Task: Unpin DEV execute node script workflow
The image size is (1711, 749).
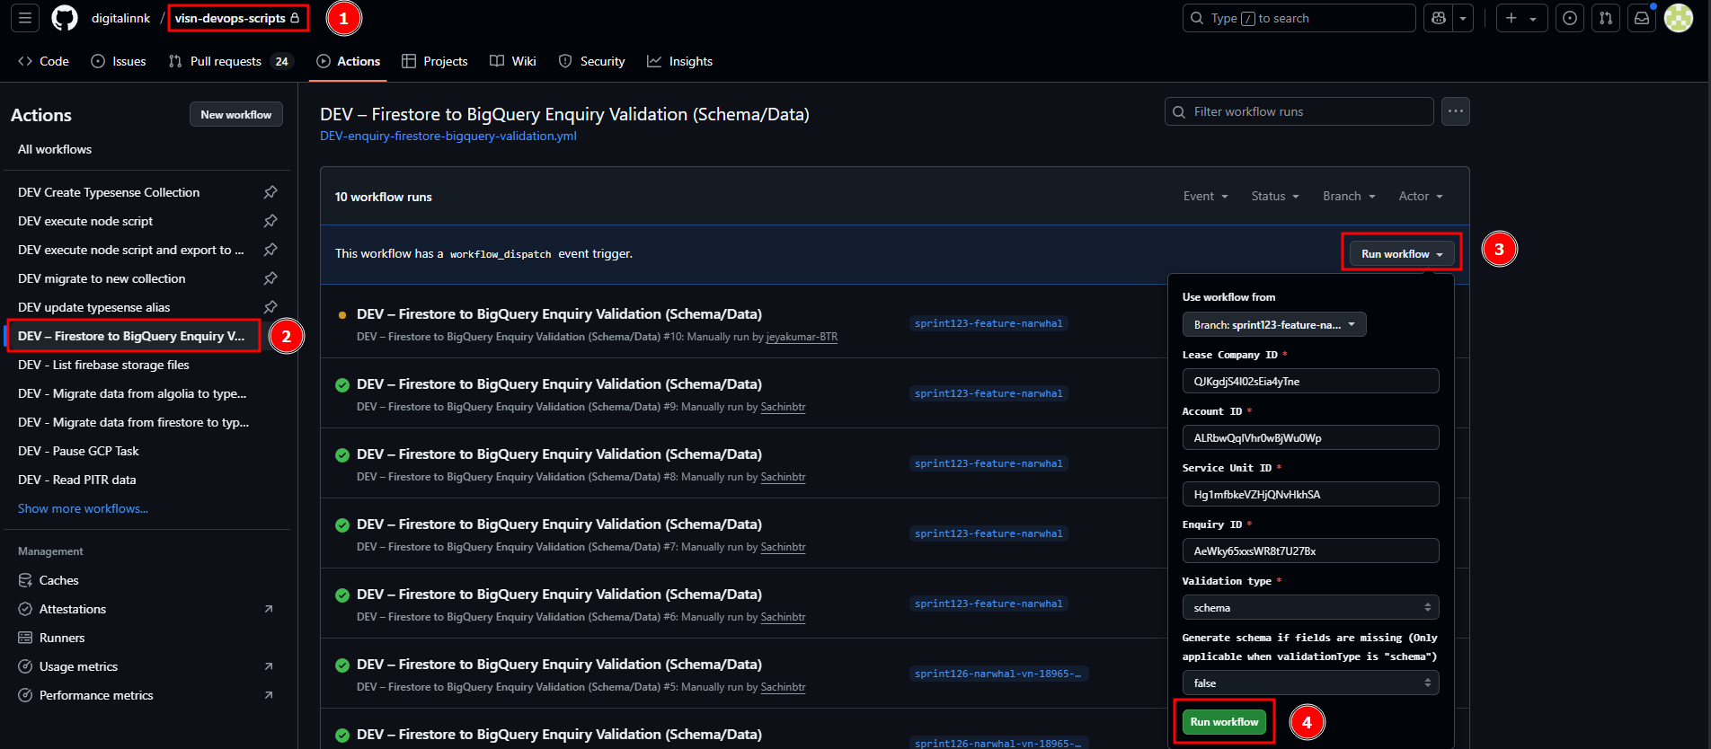Action: pyautogui.click(x=270, y=221)
